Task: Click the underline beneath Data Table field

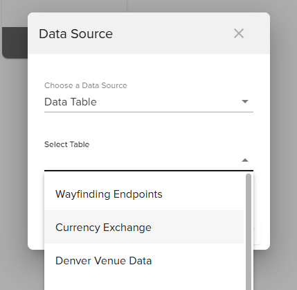Action: click(x=149, y=112)
